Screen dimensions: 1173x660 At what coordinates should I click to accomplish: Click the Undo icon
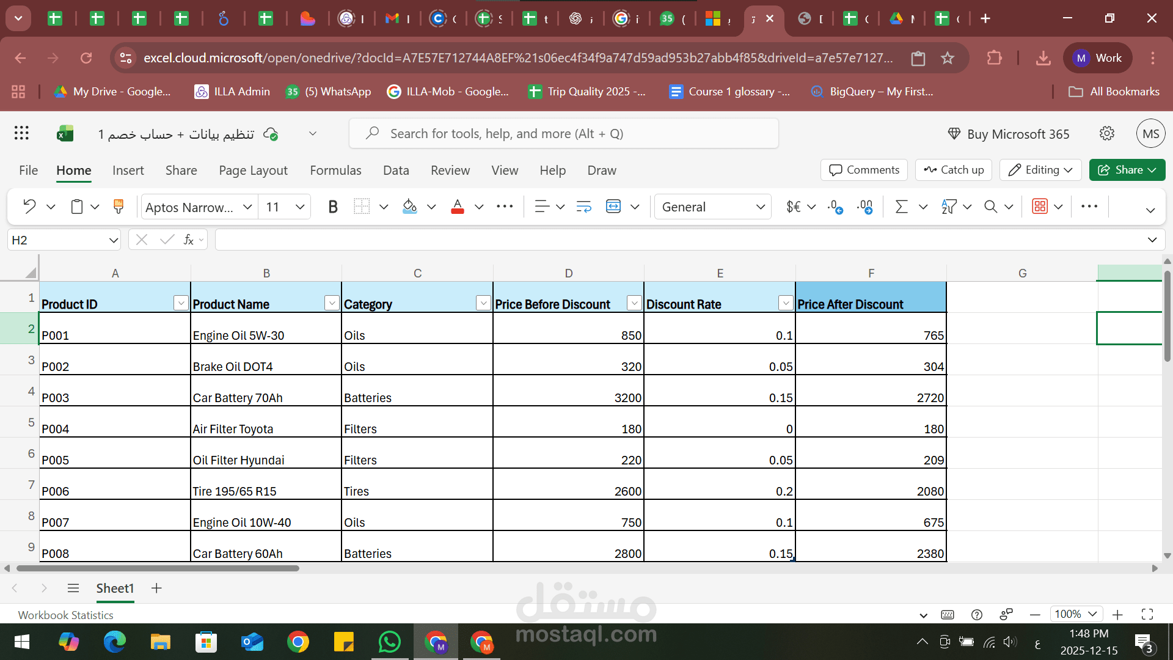tap(29, 207)
